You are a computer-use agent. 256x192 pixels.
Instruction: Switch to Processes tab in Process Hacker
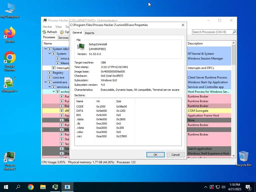tap(49, 37)
